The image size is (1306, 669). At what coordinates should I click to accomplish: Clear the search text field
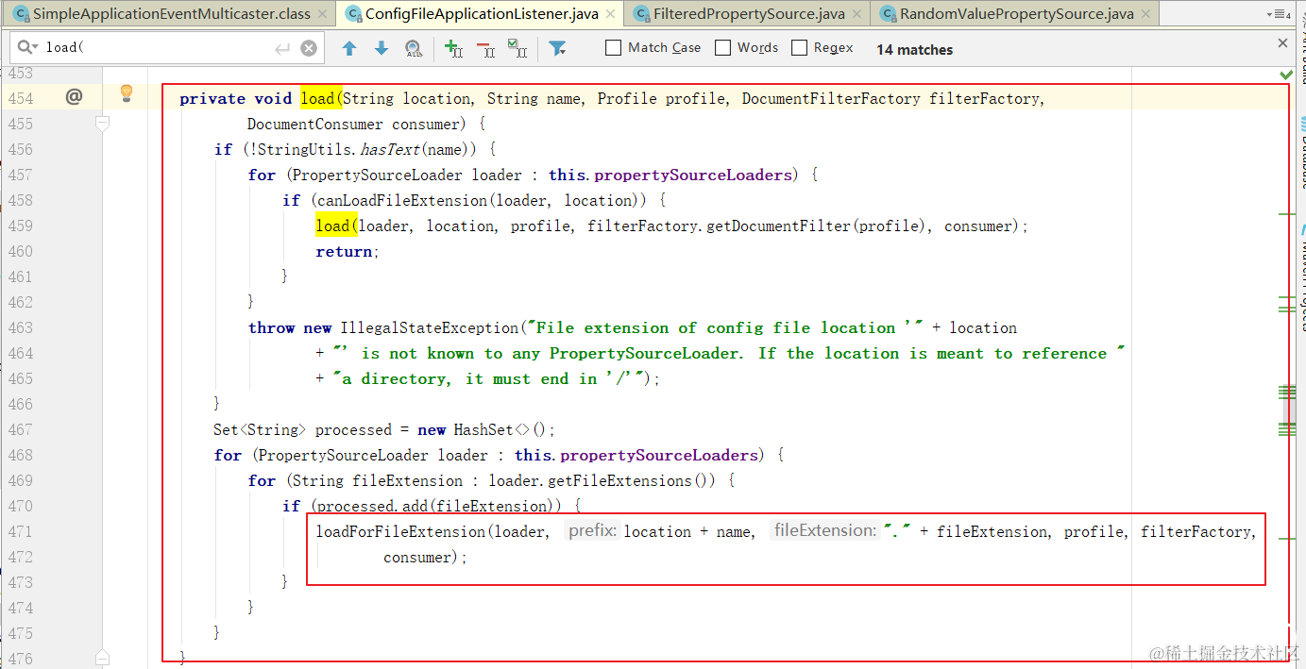309,48
